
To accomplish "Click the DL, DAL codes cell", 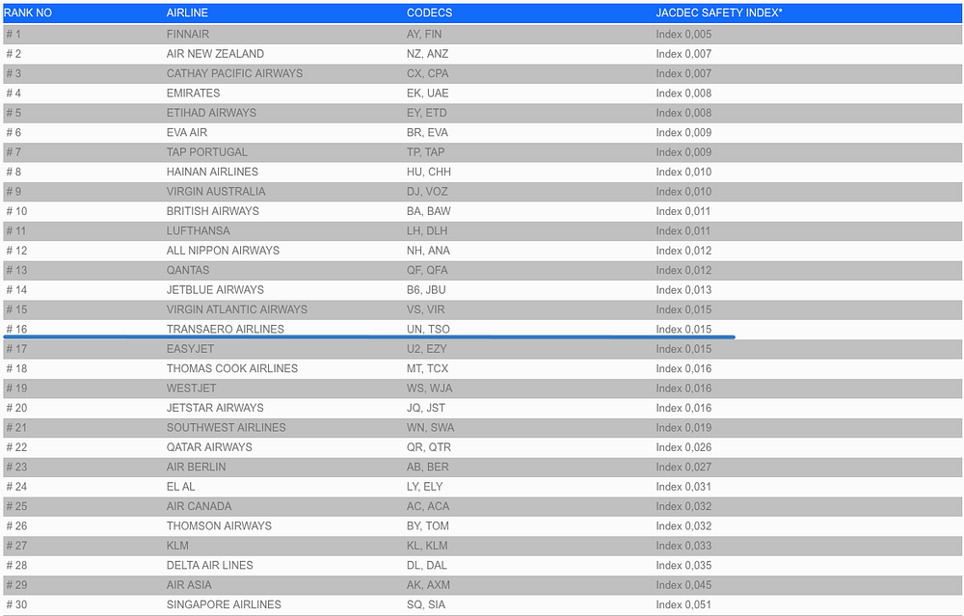I will (427, 566).
